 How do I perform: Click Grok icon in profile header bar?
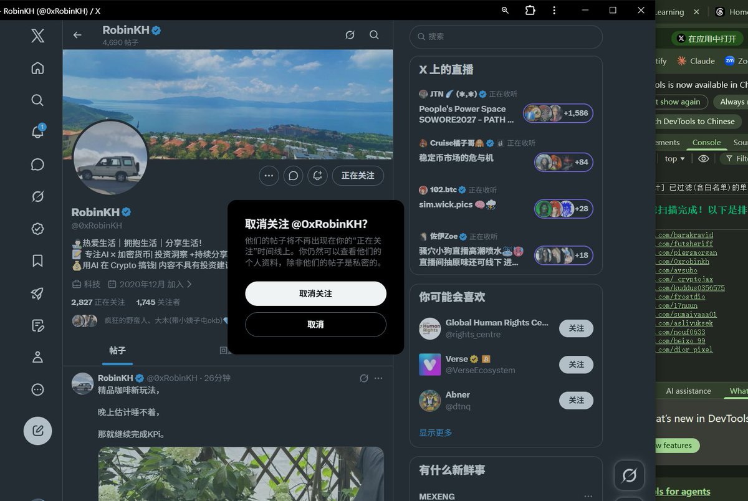point(350,35)
